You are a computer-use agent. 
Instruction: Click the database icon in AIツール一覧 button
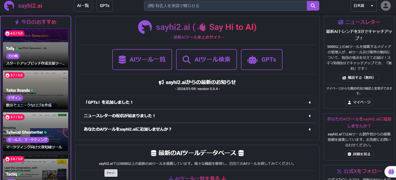[x=122, y=60]
